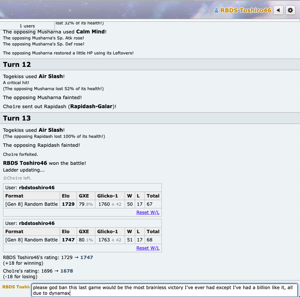This screenshot has width=300, height=297.
Task: Click total games value 68
Action: click(149, 240)
